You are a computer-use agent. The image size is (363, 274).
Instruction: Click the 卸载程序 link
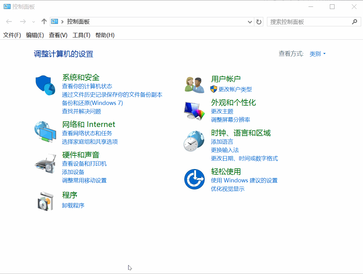point(73,205)
